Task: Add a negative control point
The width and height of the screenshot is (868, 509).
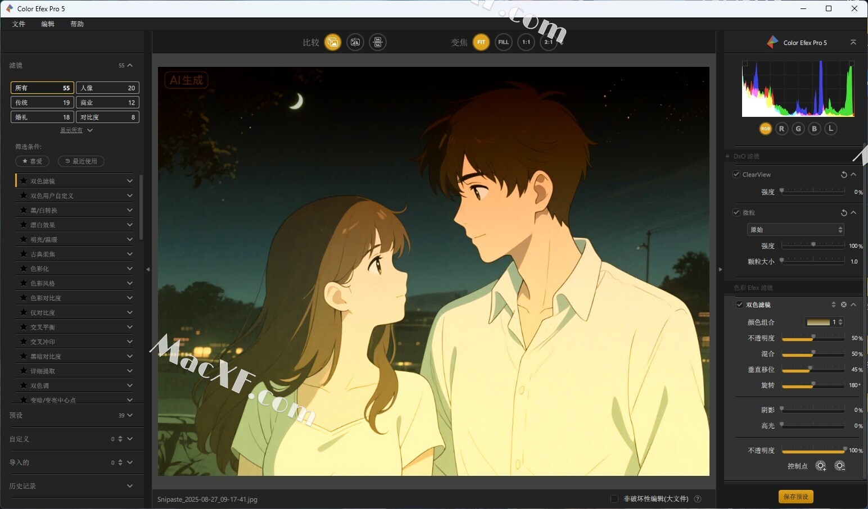Action: [840, 466]
